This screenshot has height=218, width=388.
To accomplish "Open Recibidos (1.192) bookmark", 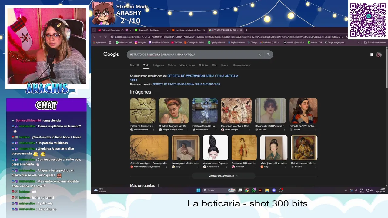I will pyautogui.click(x=270, y=43).
